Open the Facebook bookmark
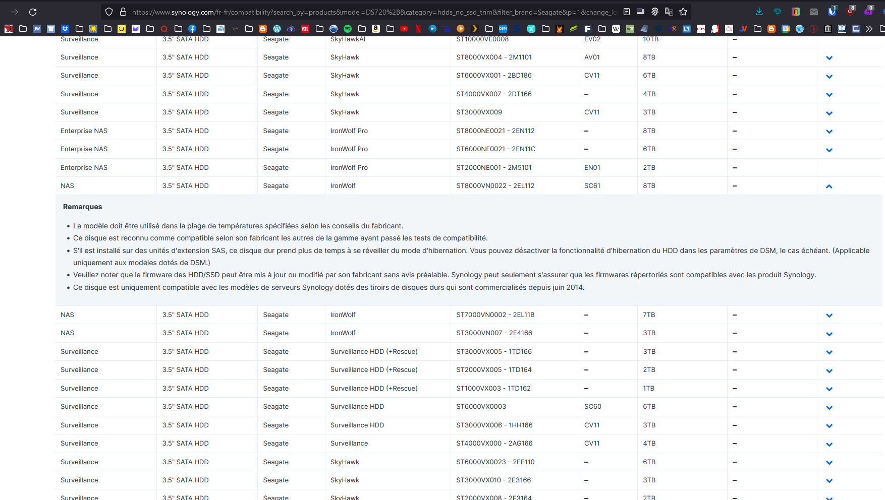The image size is (885, 500). [192, 29]
